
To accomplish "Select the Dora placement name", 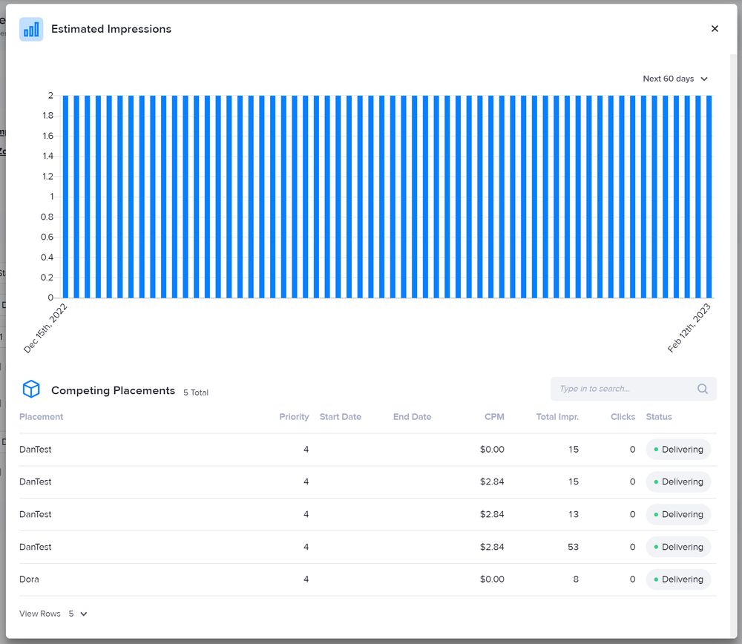I will tap(29, 579).
